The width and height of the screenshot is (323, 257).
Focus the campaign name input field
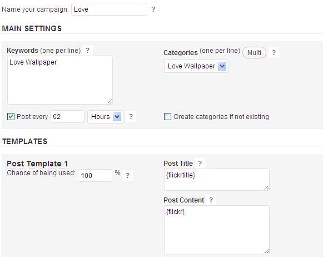[109, 9]
